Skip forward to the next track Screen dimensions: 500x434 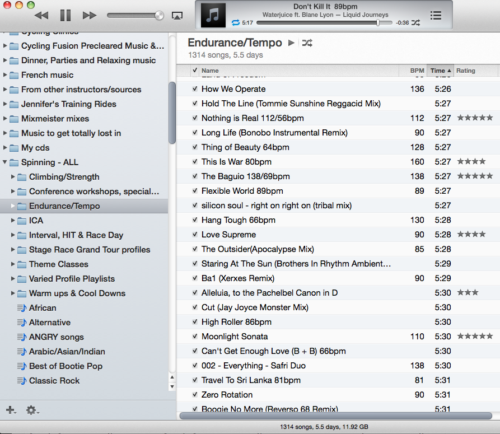tap(89, 15)
